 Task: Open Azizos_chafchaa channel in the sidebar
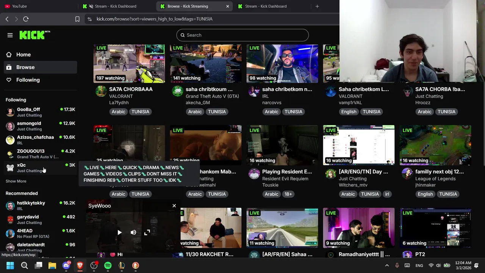click(41, 140)
